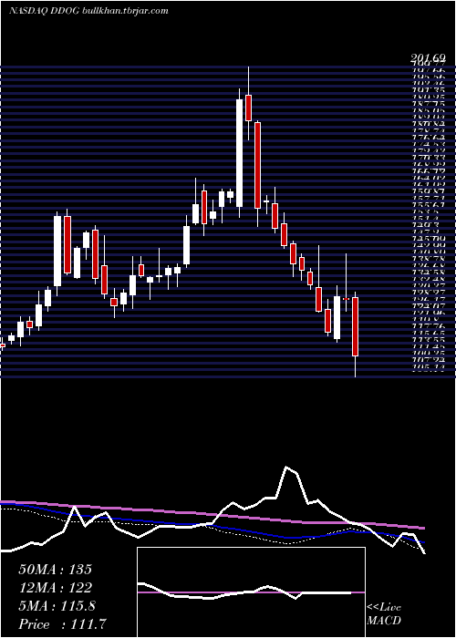Click the NASDAQ DDOG bullkhan.tbrjar.com title
The image size is (456, 638).
[88, 11]
